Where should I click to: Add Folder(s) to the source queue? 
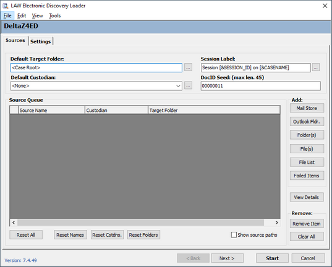[307, 135]
